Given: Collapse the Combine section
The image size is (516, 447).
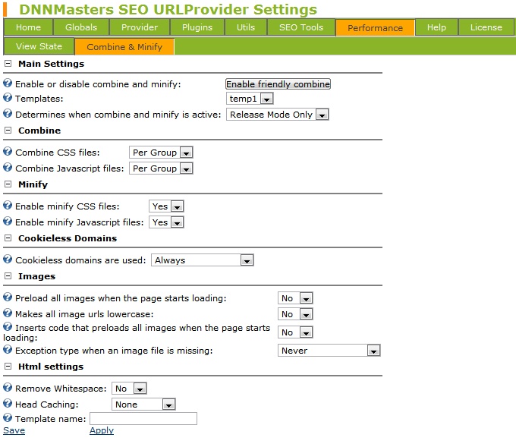Looking at the screenshot, I should 8,131.
